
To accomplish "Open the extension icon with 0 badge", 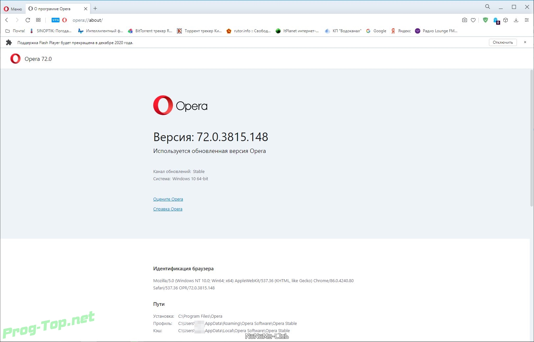I will [496, 21].
